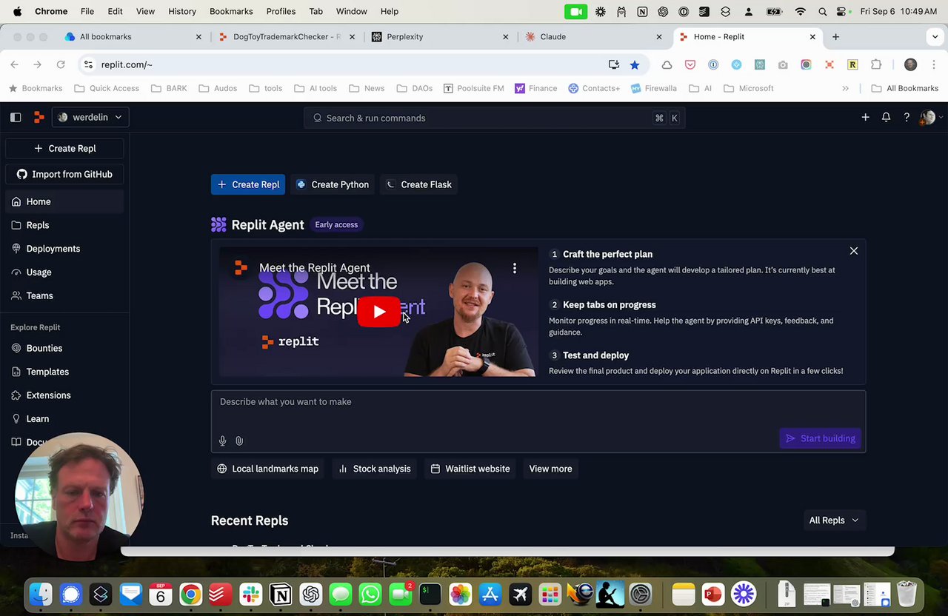This screenshot has width=948, height=616.
Task: Open the Firewalla bookmark
Action: (x=654, y=88)
